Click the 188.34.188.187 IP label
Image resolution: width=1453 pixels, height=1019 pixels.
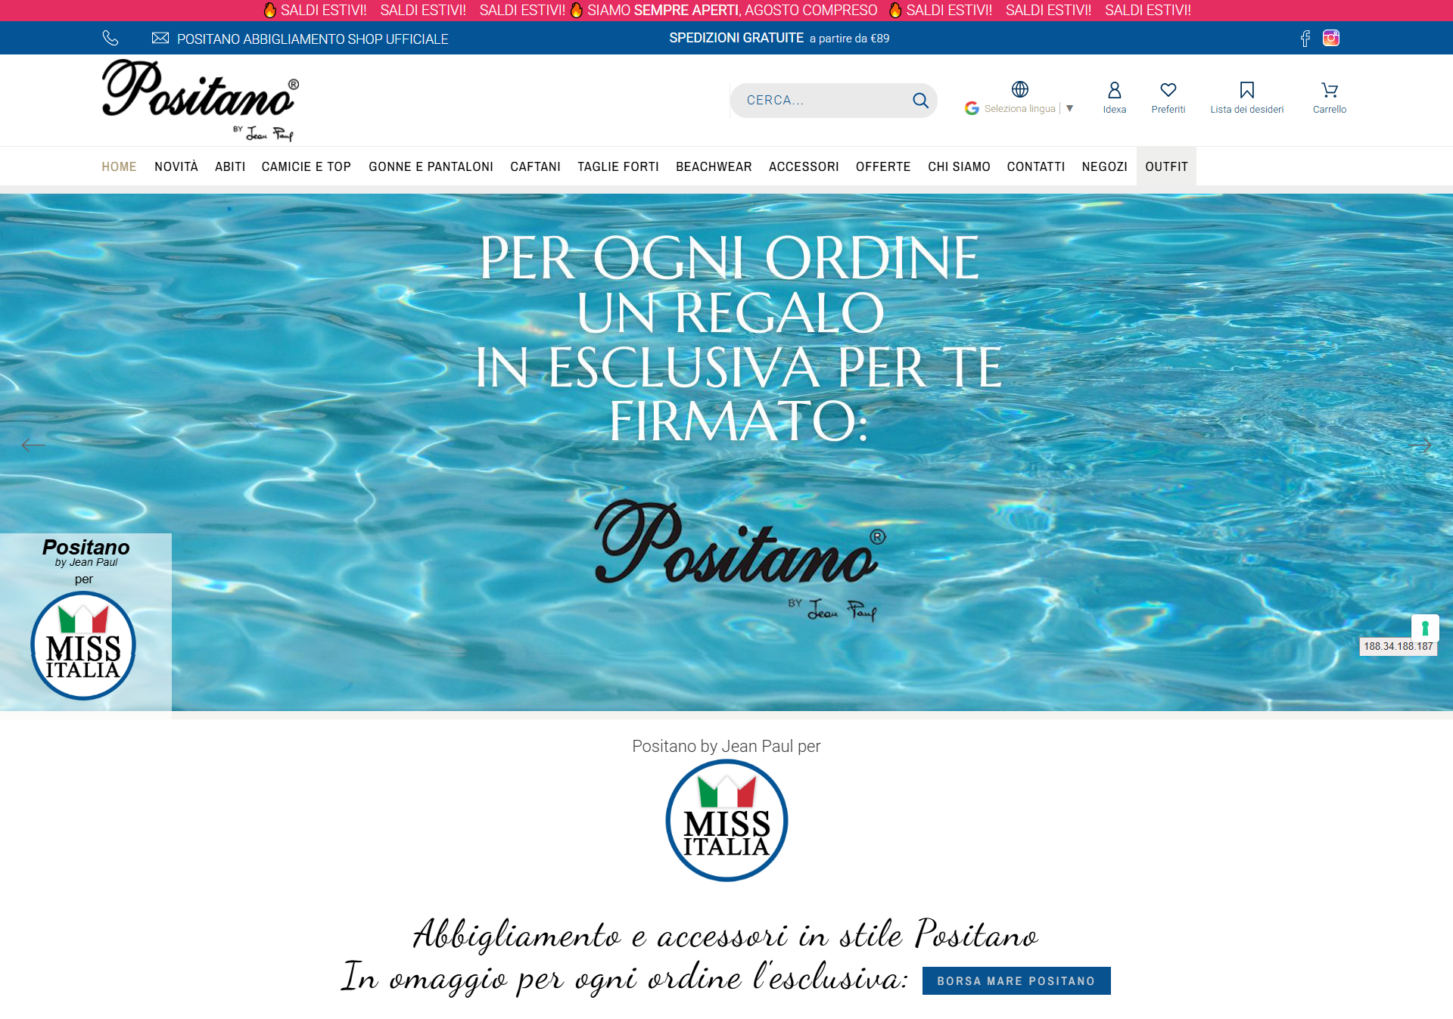[1398, 646]
